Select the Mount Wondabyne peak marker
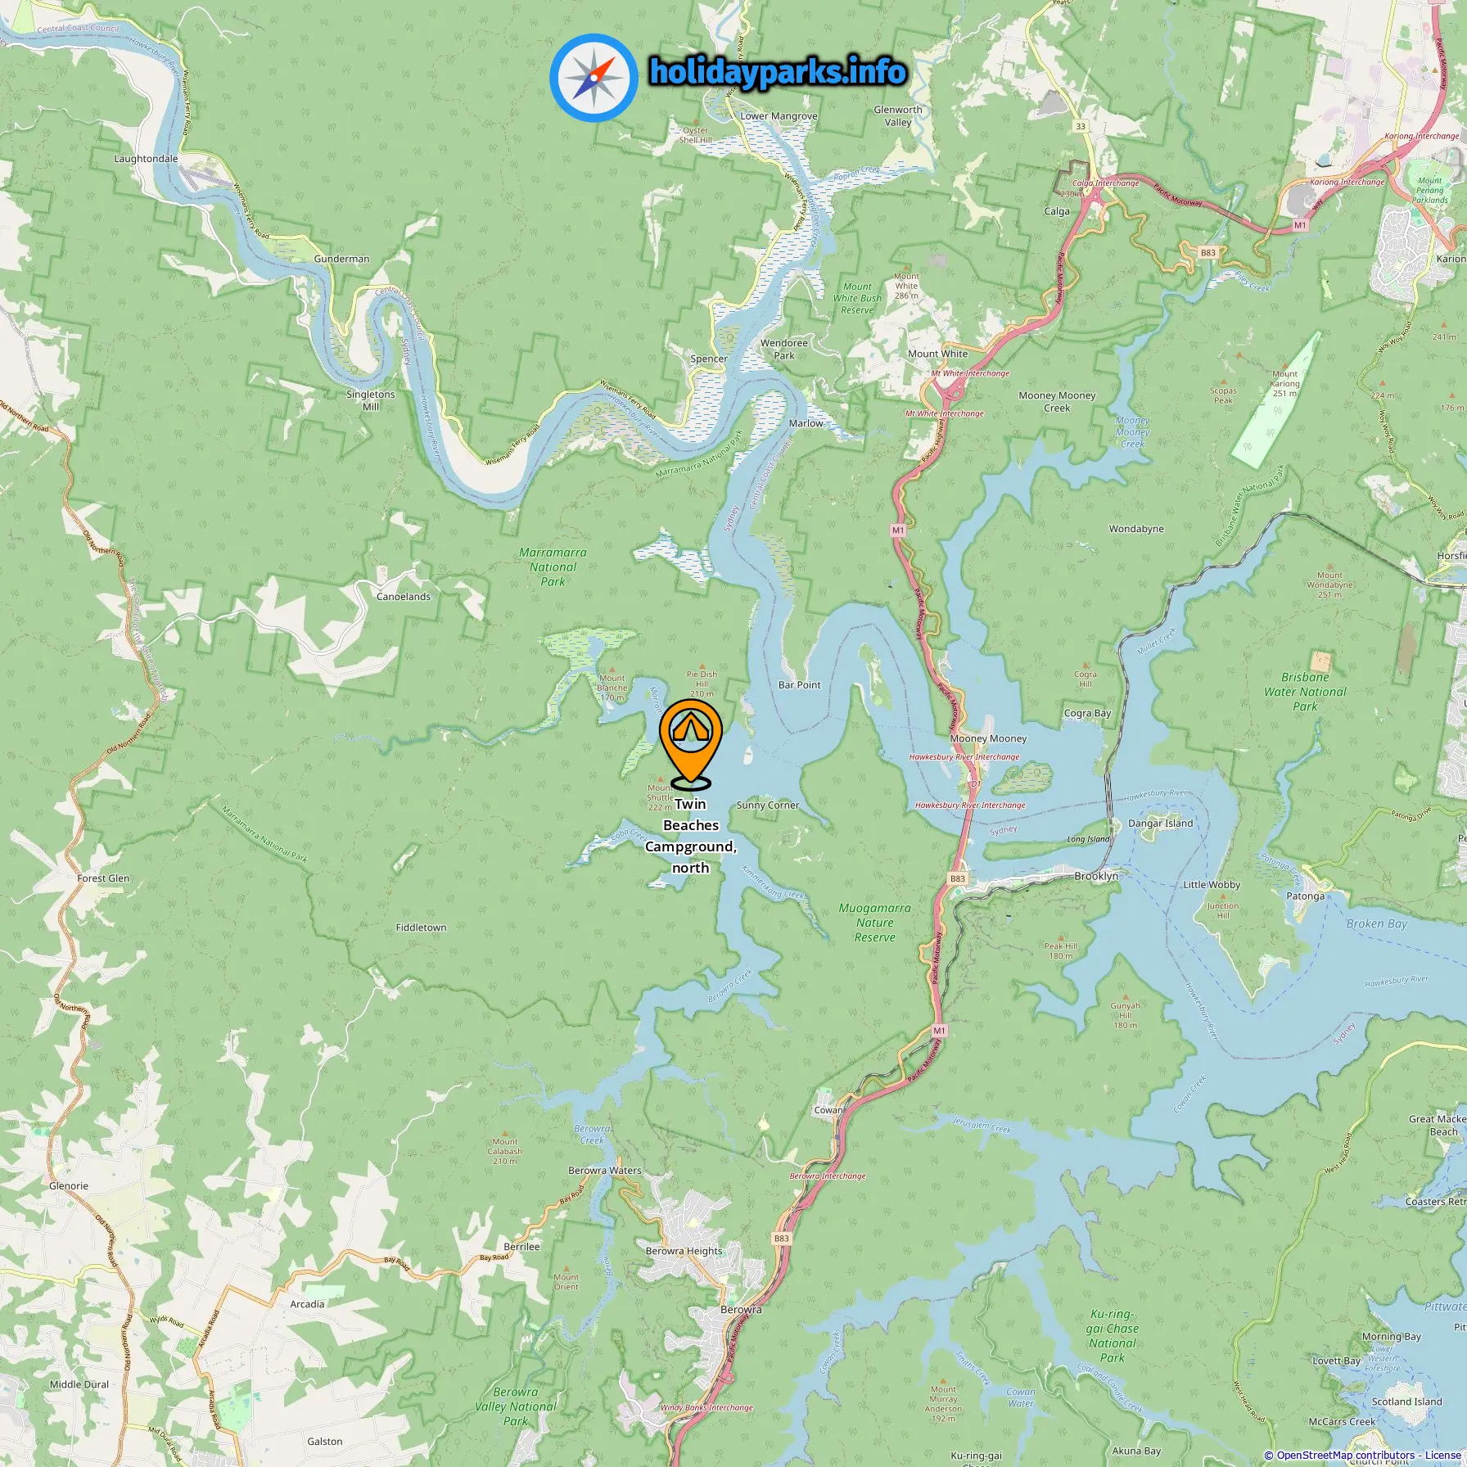This screenshot has width=1467, height=1467. click(x=1330, y=566)
